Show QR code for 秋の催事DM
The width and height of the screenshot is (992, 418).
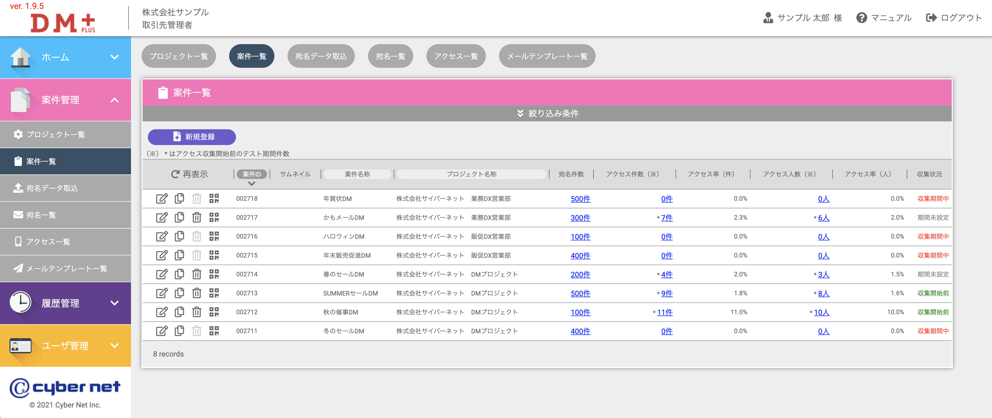(214, 312)
